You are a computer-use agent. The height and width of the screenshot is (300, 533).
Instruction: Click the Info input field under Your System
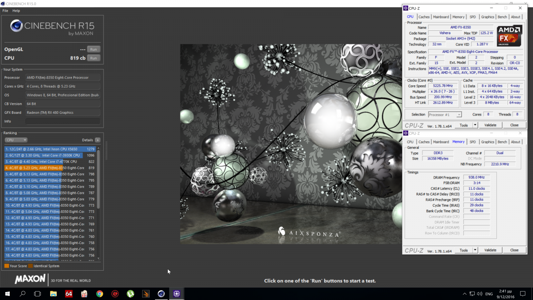point(63,121)
